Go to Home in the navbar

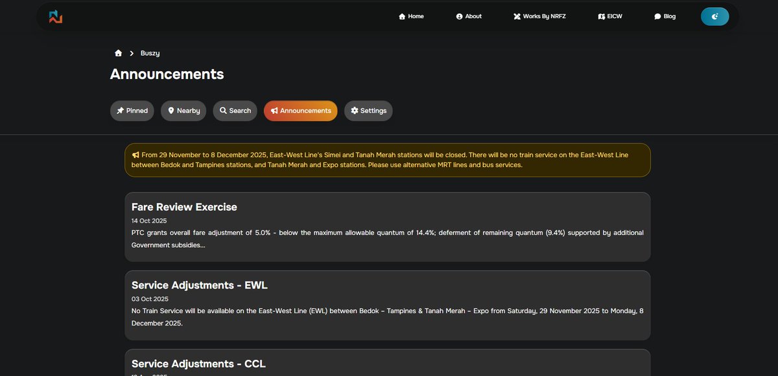pyautogui.click(x=411, y=16)
